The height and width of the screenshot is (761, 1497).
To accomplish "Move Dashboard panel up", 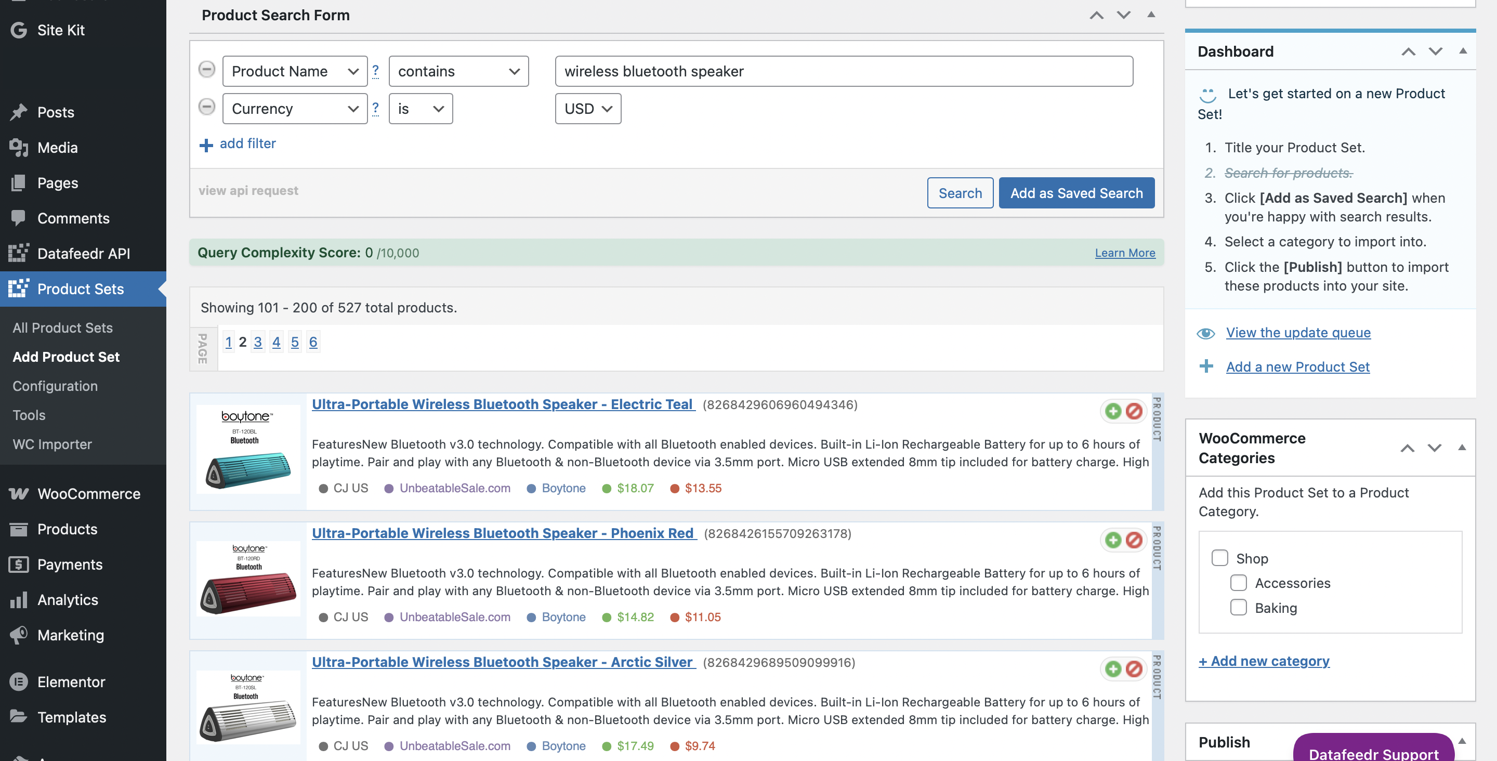I will pos(1408,51).
